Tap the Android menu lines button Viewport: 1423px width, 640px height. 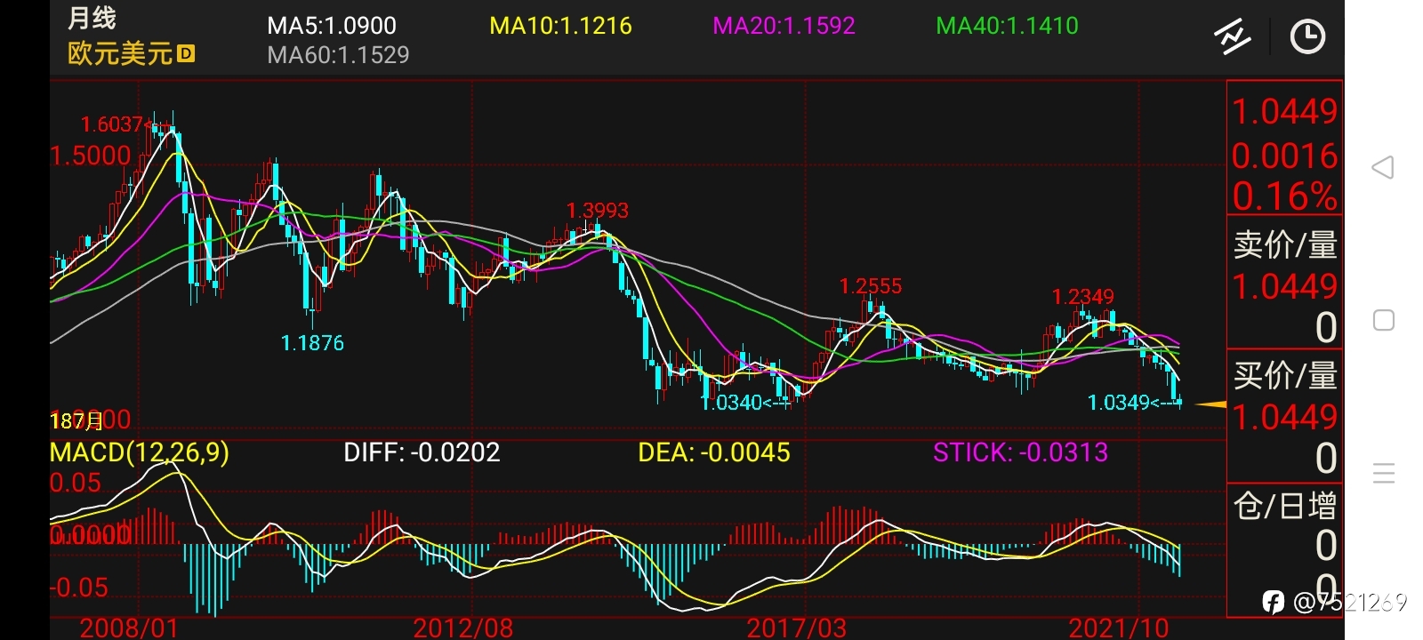(x=1384, y=473)
